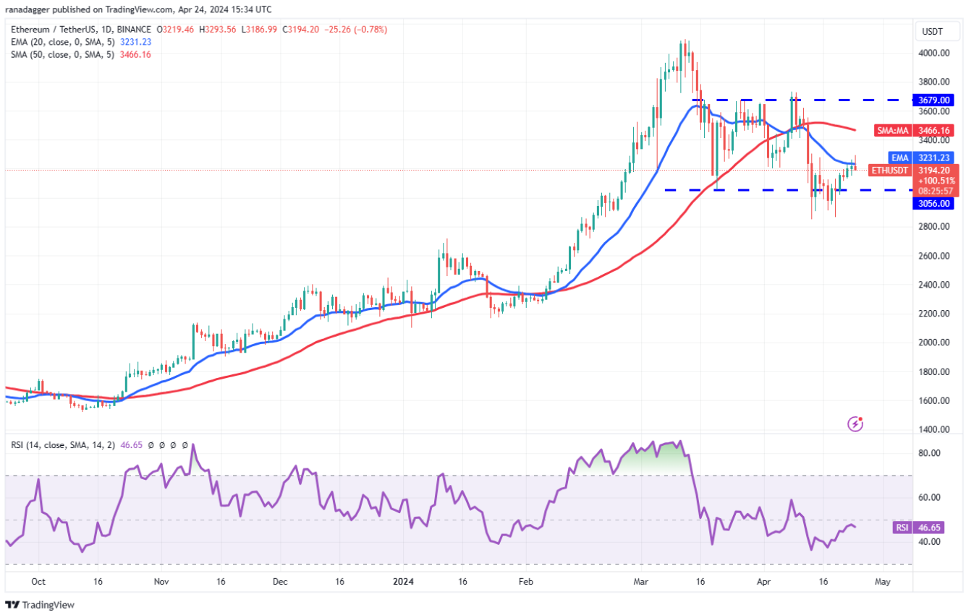Click the 1600.00 price axis label
The width and height of the screenshot is (966, 615).
(936, 400)
